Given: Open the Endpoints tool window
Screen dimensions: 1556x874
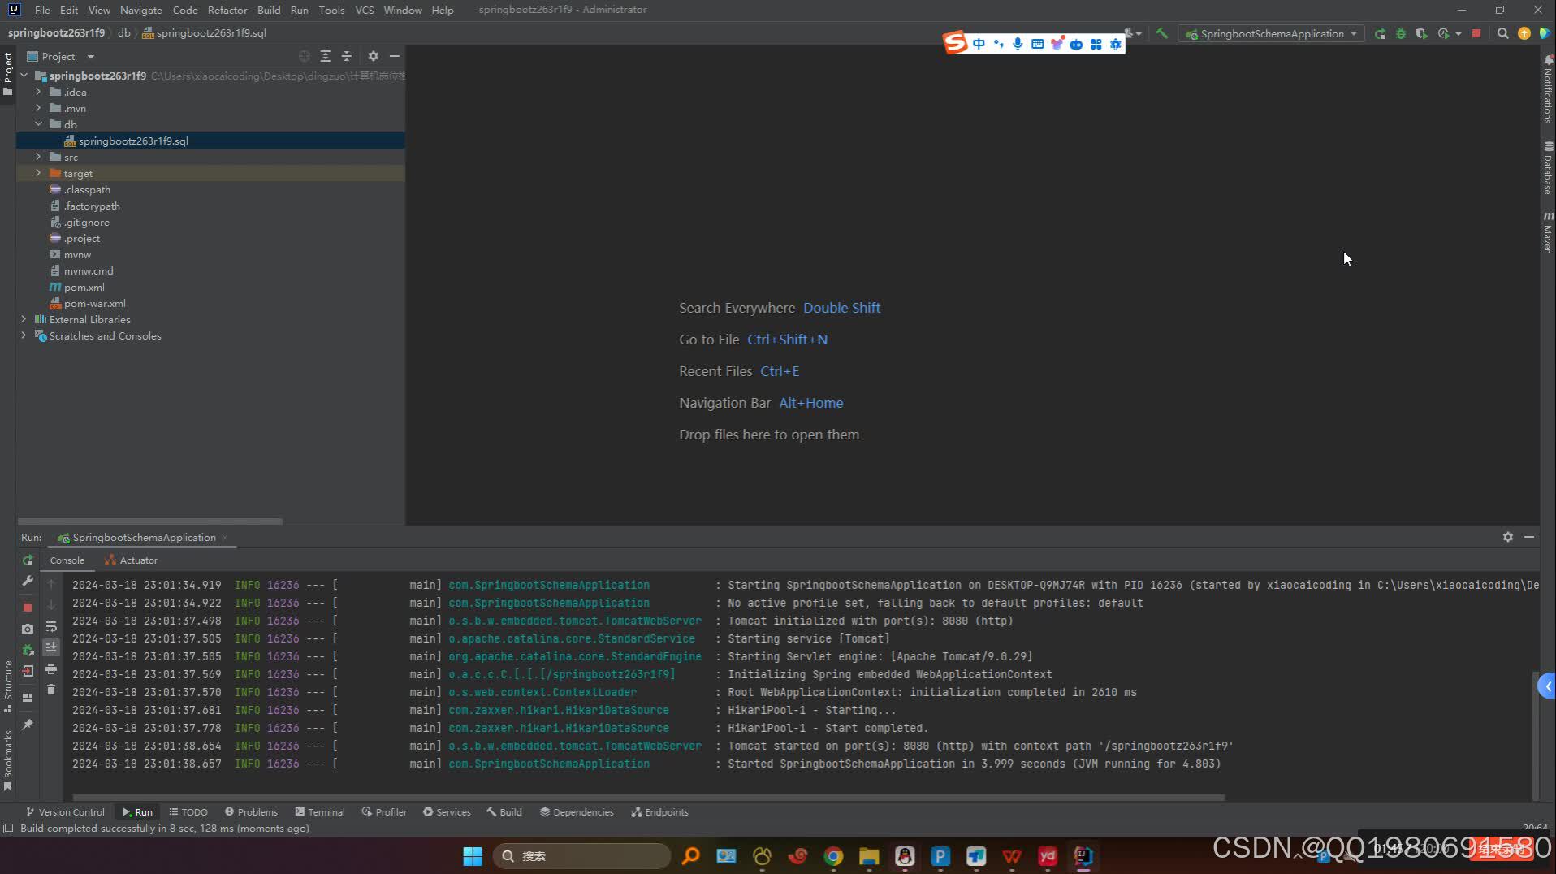Looking at the screenshot, I should 659,812.
